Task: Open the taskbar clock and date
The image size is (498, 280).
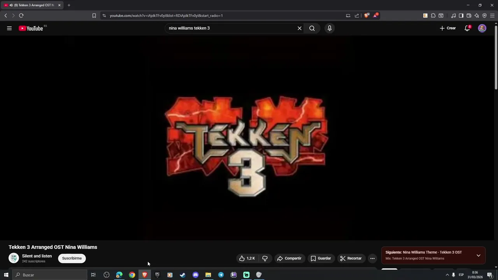Action: point(475,275)
